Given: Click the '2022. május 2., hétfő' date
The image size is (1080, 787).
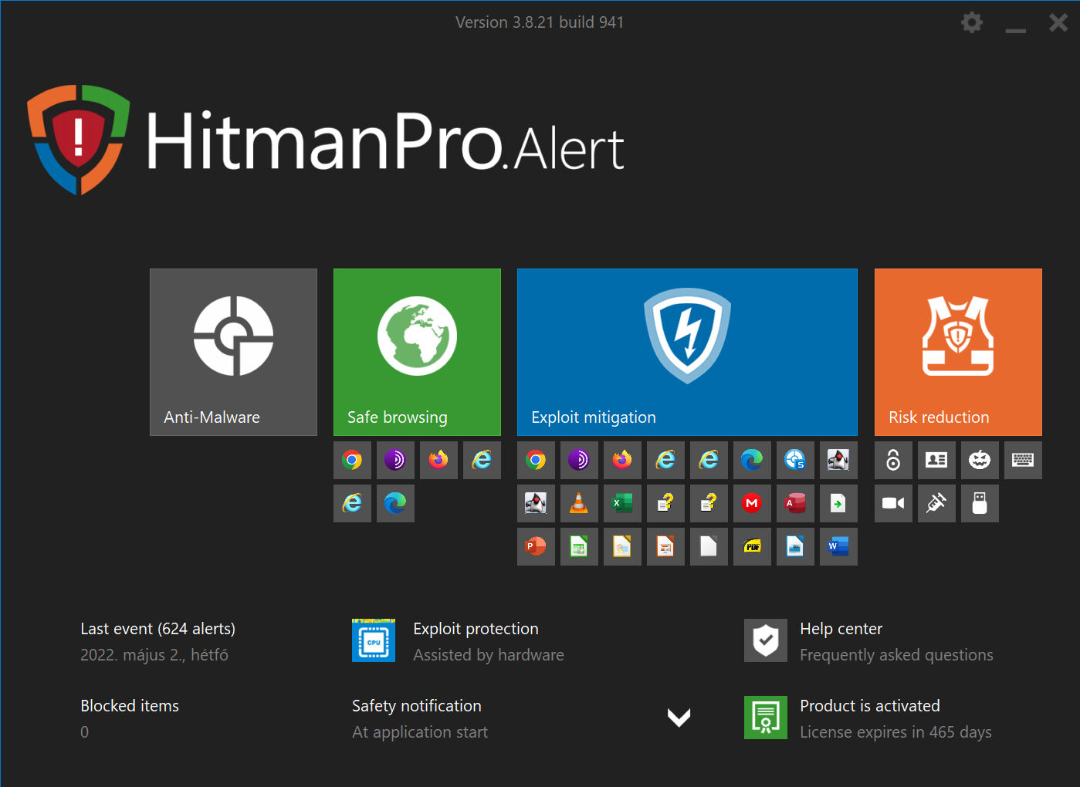Looking at the screenshot, I should pyautogui.click(x=154, y=655).
